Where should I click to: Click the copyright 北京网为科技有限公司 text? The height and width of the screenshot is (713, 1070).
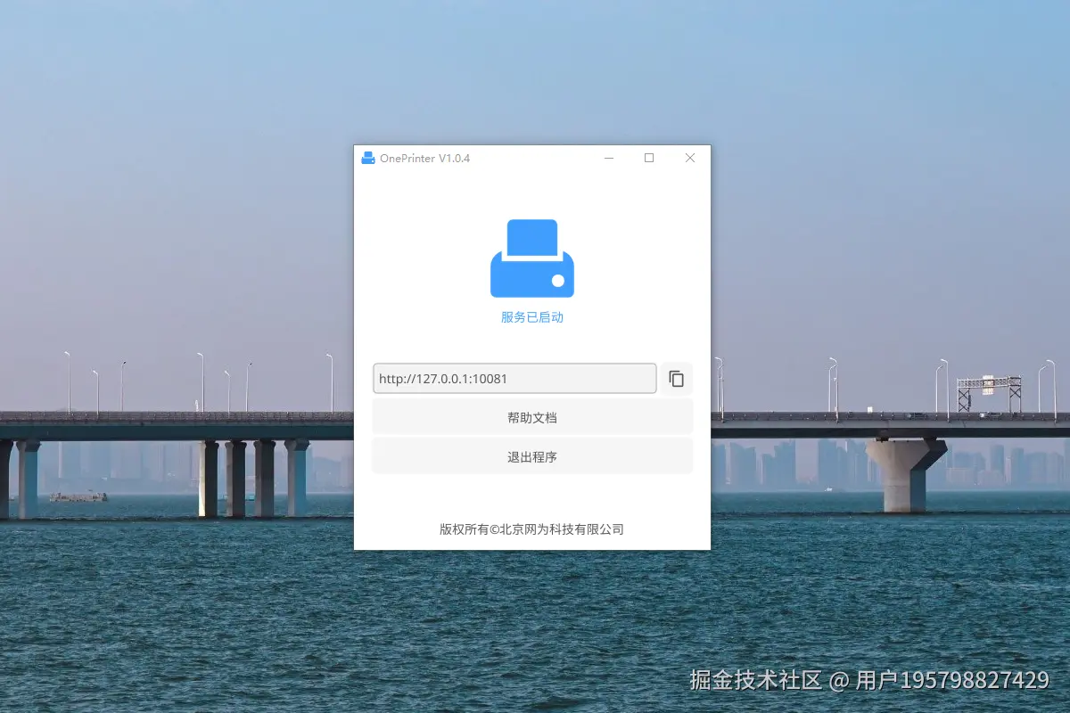pyautogui.click(x=531, y=529)
